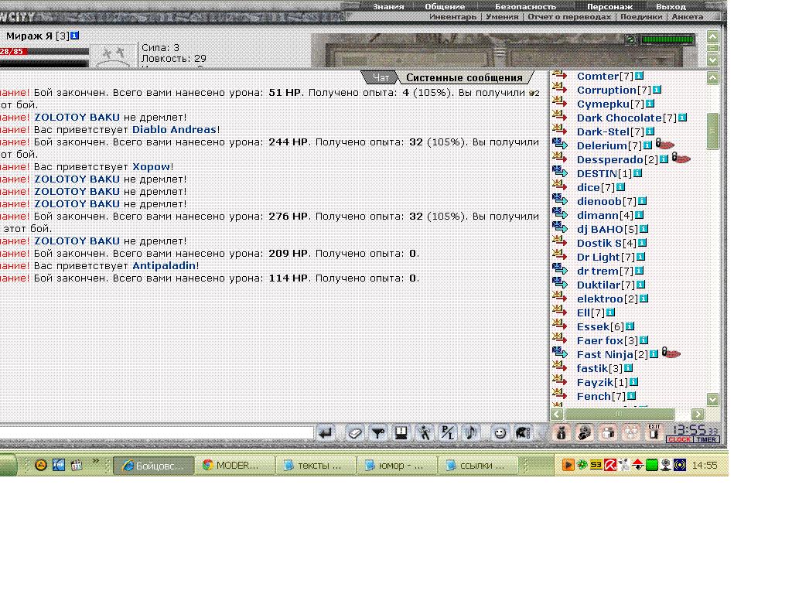Click the two-person friends icon
Screen dimensions: 792x594
point(608,433)
